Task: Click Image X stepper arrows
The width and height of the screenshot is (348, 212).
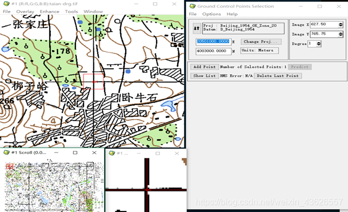Action: tap(340, 24)
